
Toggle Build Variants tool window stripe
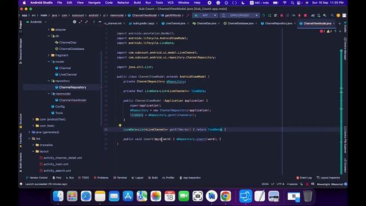click(21, 162)
